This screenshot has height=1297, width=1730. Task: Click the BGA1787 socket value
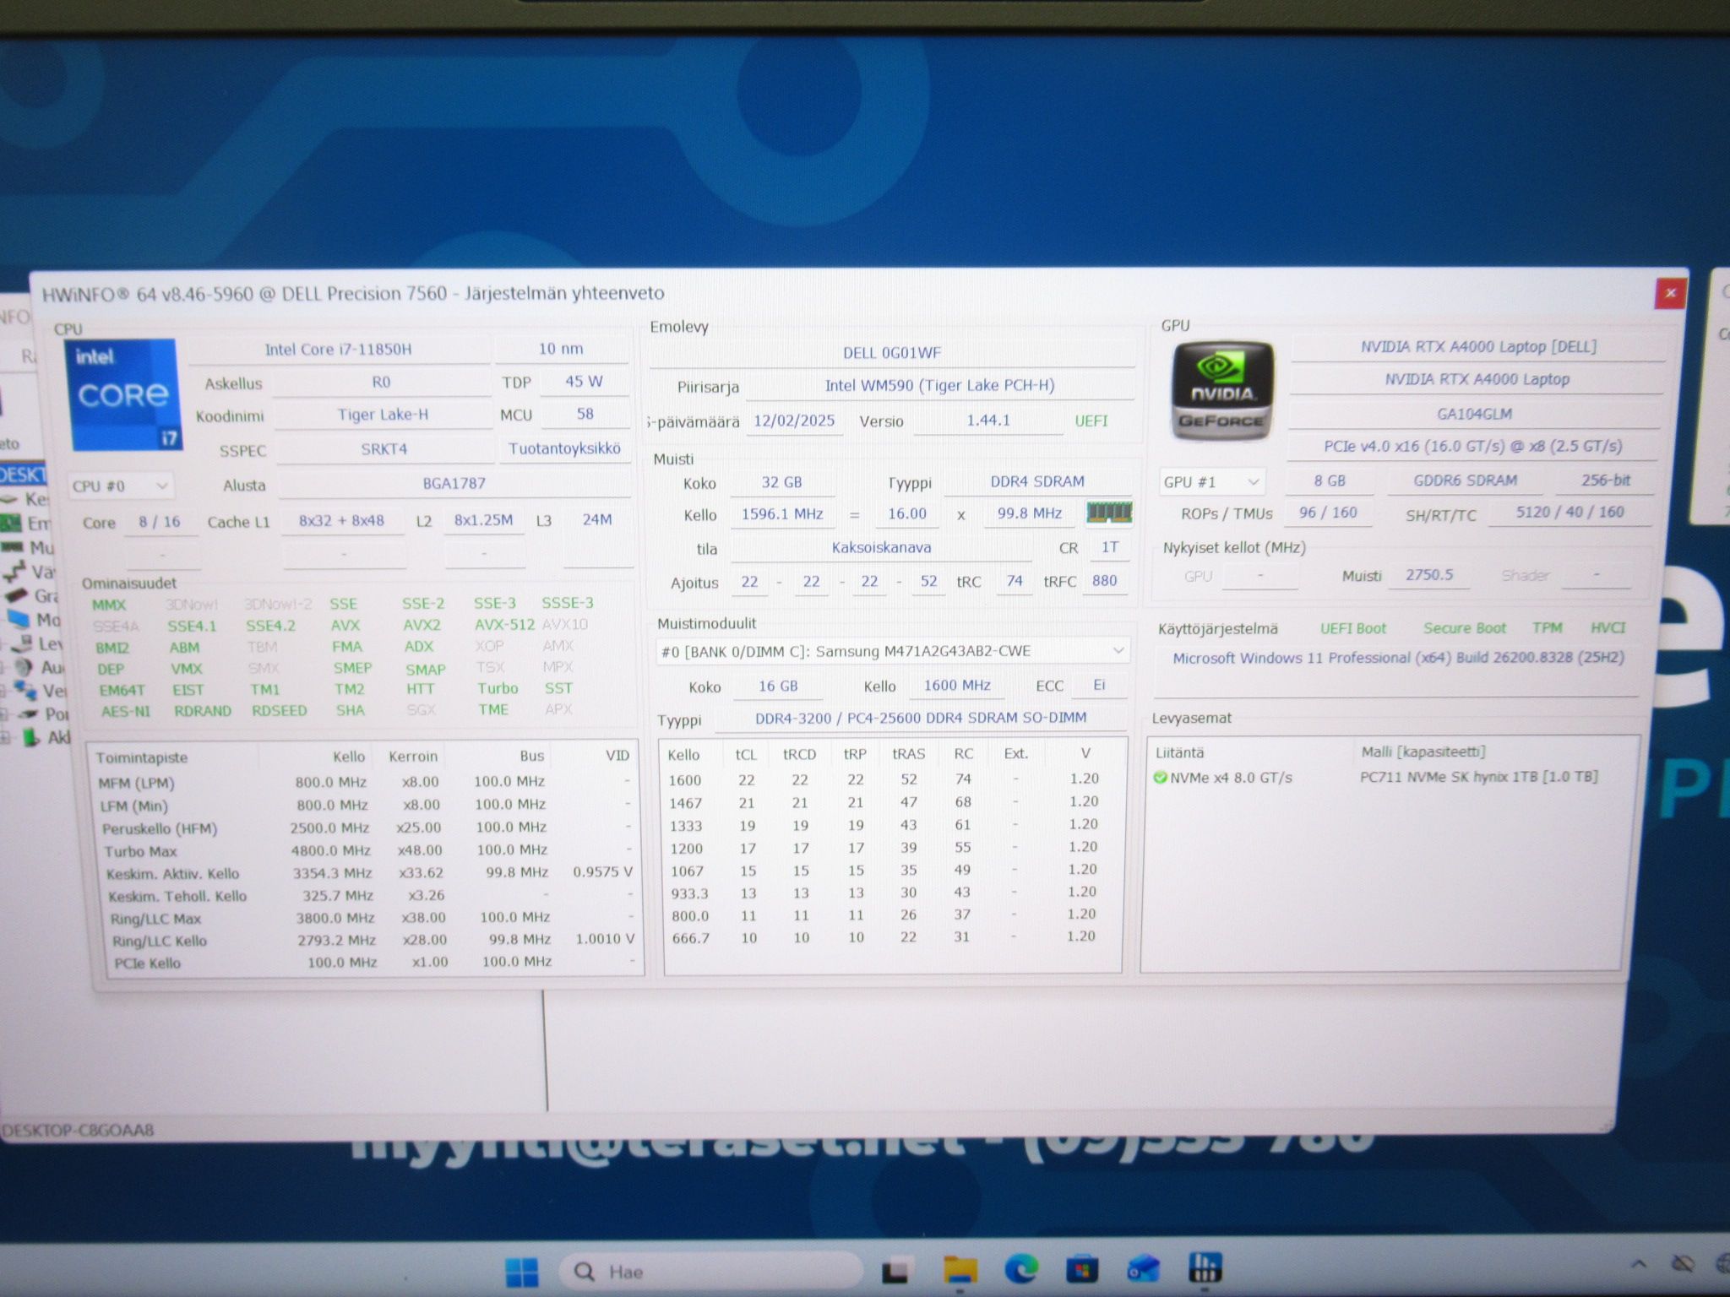pyautogui.click(x=454, y=484)
